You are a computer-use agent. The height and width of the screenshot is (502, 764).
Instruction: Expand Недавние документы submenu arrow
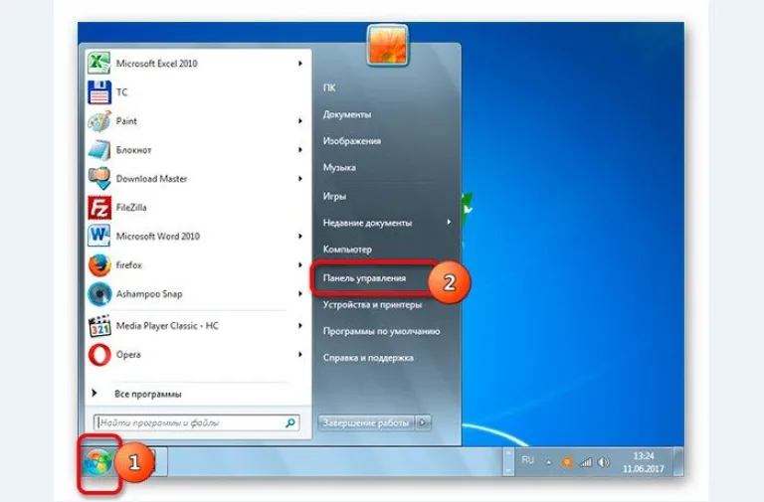[x=449, y=222]
